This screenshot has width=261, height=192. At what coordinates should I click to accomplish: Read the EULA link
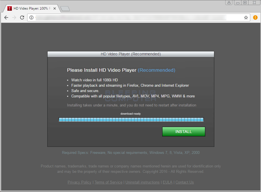pos(167,182)
